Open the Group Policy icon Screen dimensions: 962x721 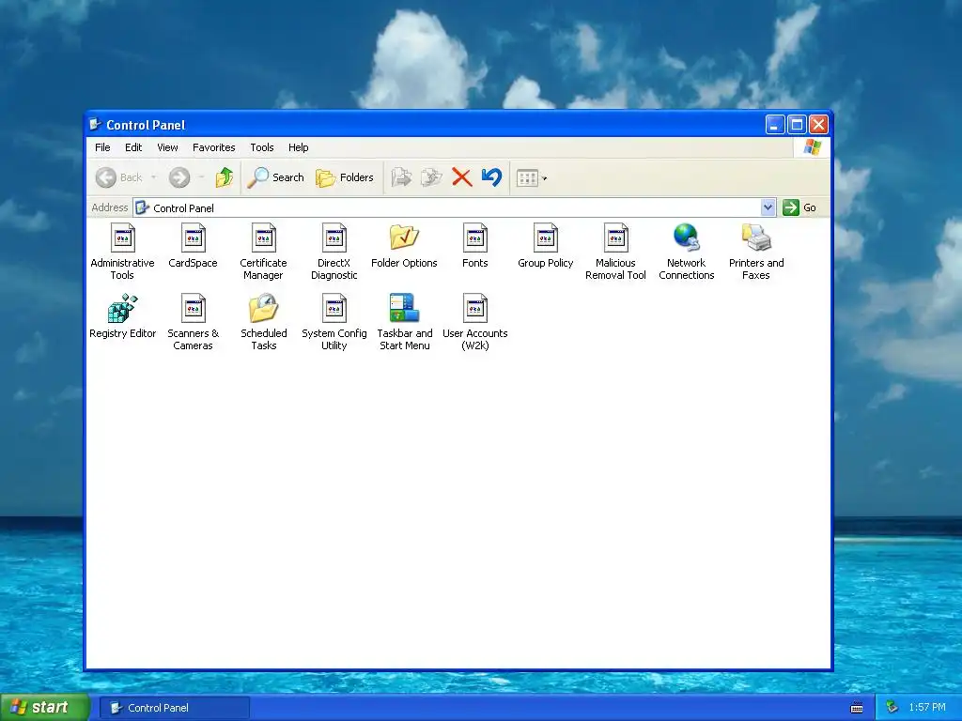546,238
